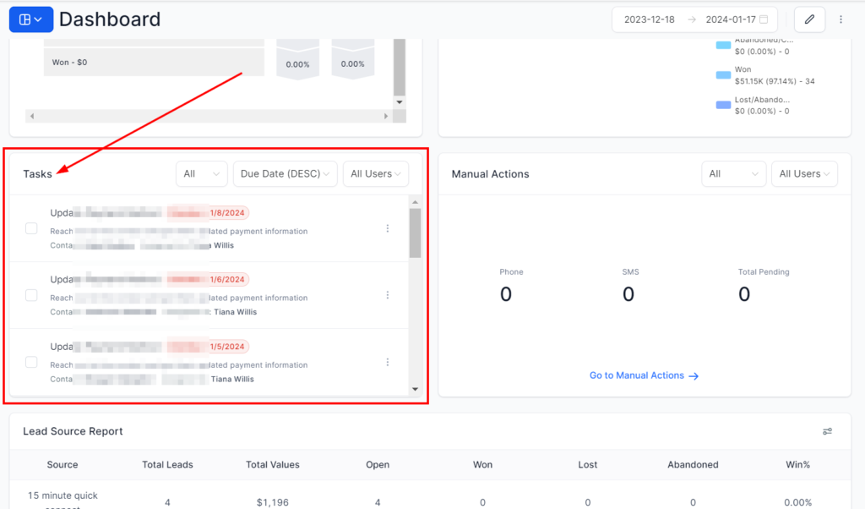The width and height of the screenshot is (865, 509).
Task: Click the funnel chart scroll down arrow
Action: pyautogui.click(x=400, y=102)
